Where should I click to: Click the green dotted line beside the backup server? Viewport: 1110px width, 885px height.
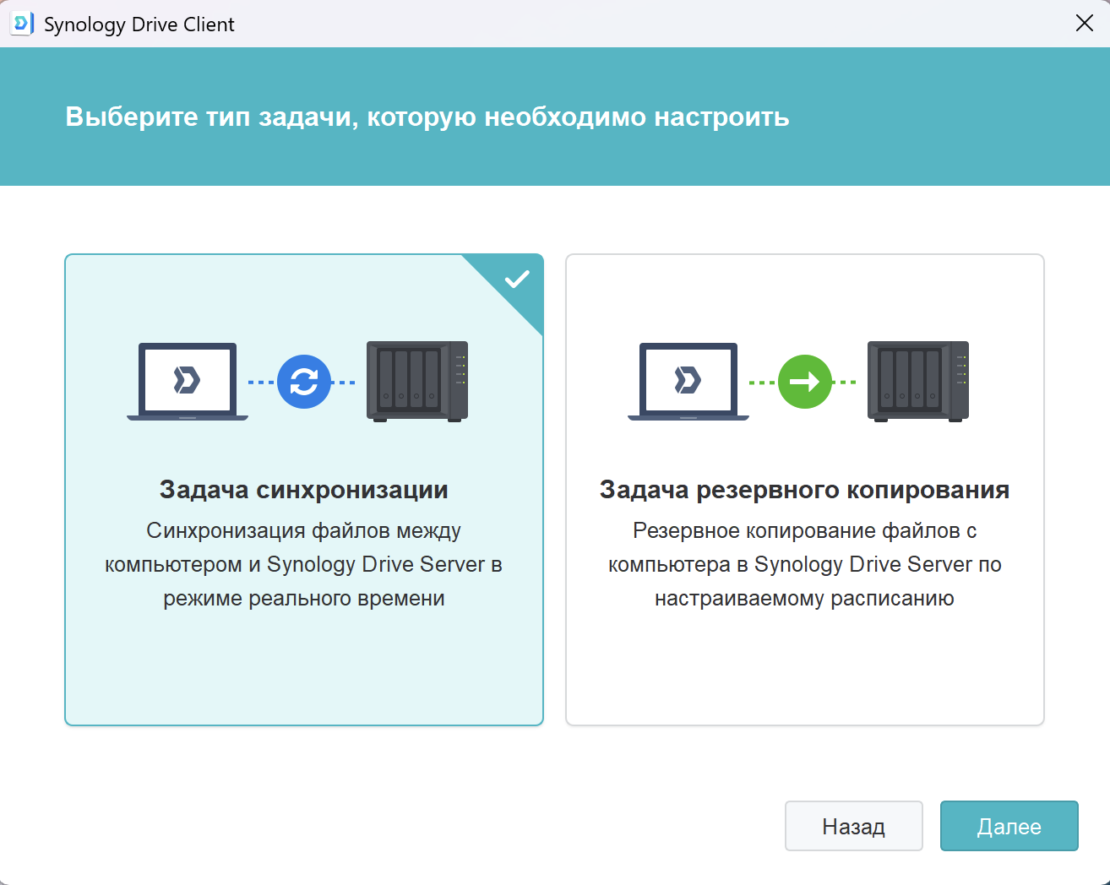click(846, 383)
